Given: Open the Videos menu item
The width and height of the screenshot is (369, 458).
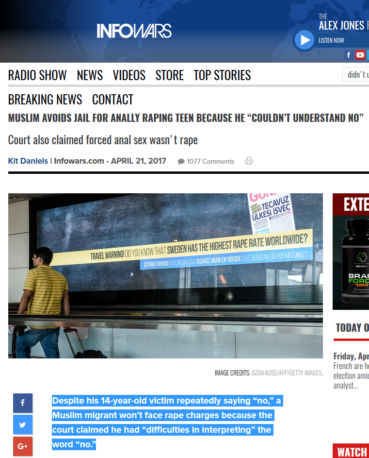Looking at the screenshot, I should click(x=129, y=75).
